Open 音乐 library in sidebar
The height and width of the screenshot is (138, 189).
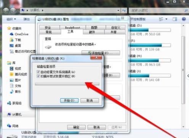coord(16,91)
